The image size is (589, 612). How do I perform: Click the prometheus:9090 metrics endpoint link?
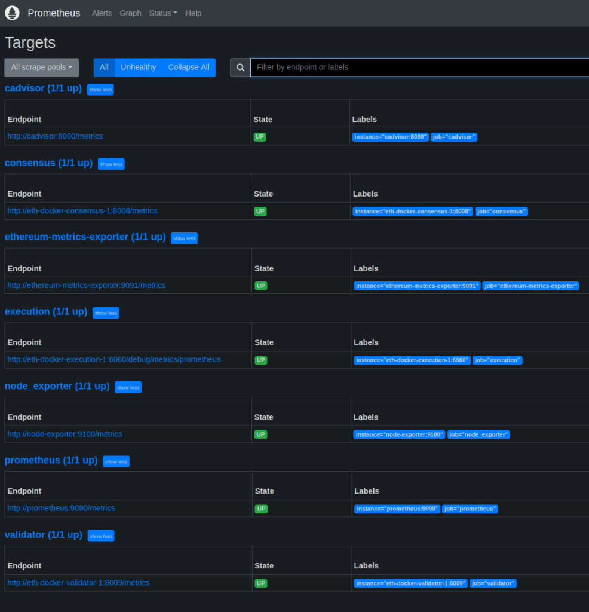61,508
